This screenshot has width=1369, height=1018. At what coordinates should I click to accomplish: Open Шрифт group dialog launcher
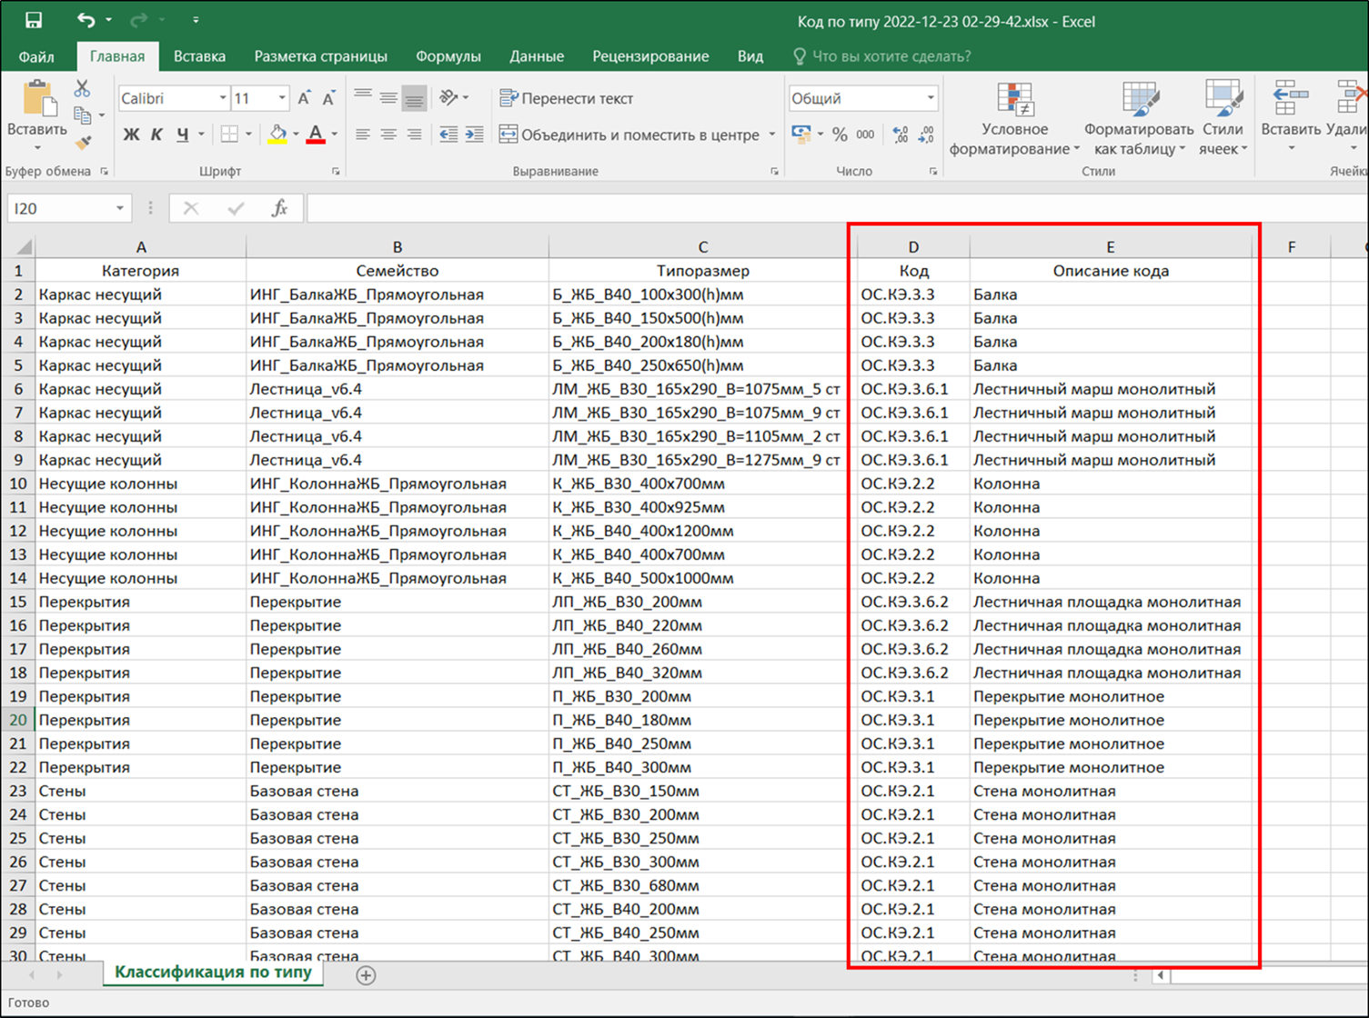click(336, 171)
